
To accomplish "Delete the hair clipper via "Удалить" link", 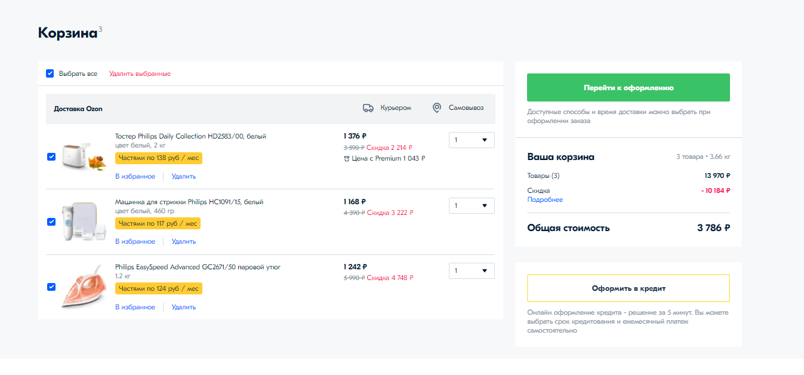I will (x=184, y=241).
